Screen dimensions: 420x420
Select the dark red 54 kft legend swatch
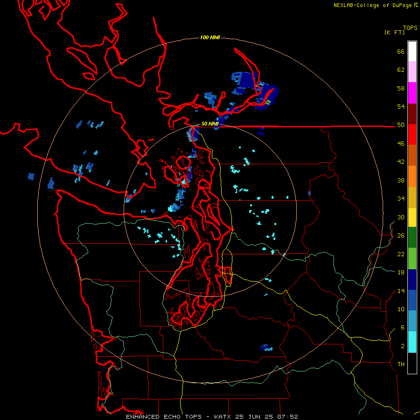(412, 114)
